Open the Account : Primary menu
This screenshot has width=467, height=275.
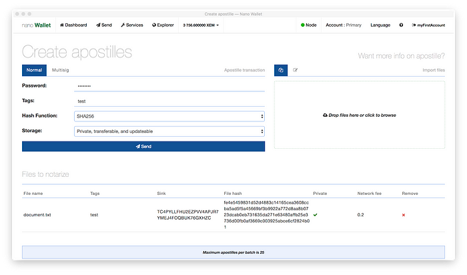pos(344,25)
